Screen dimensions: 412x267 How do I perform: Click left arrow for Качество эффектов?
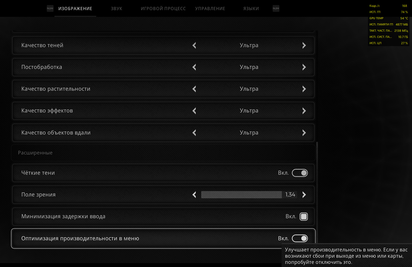coord(194,111)
